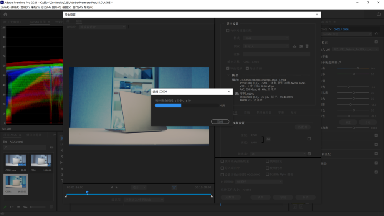Viewport: 384px width, 216px height.
Task: Select the C0001.mov clip thumbnail
Action: coord(16,160)
